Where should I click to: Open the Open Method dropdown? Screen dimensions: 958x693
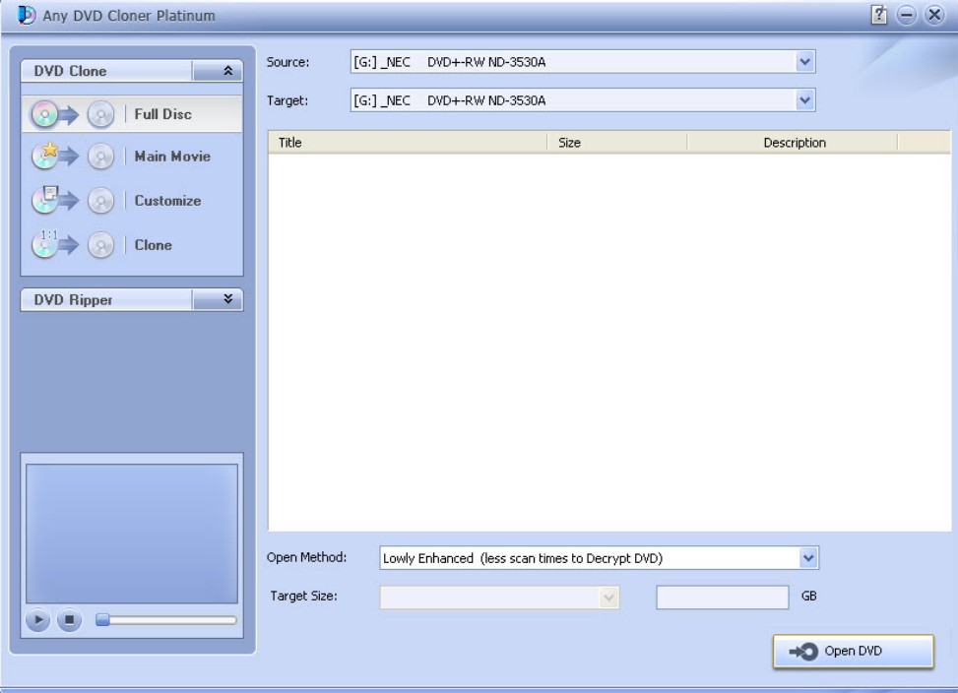pyautogui.click(x=807, y=558)
